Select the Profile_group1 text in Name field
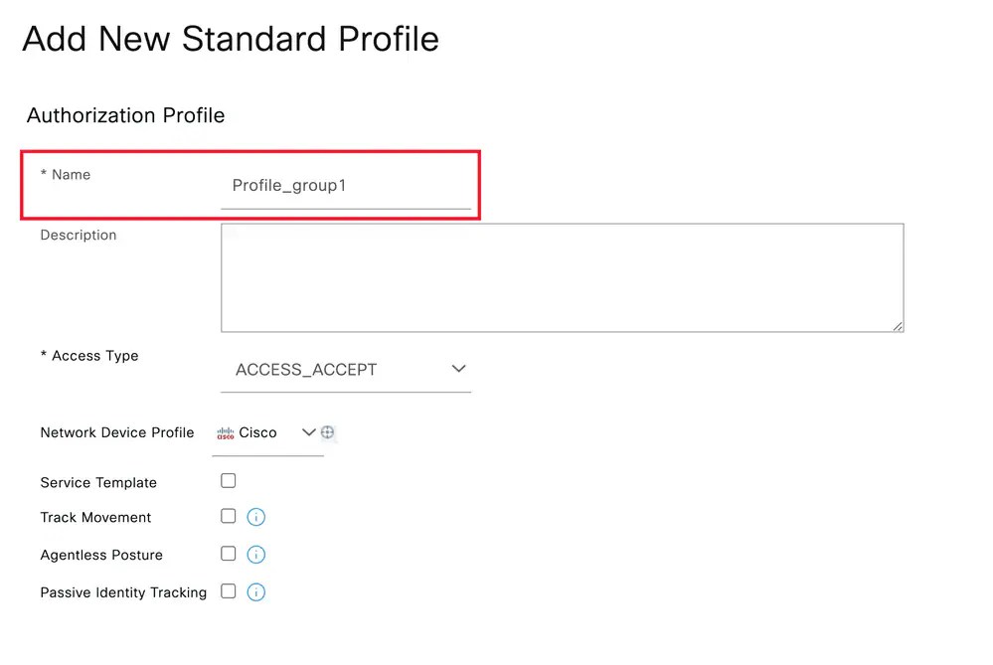This screenshot has width=993, height=665. point(288,186)
